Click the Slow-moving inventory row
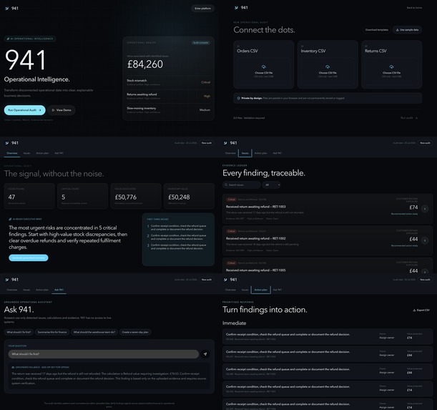 tap(168, 110)
